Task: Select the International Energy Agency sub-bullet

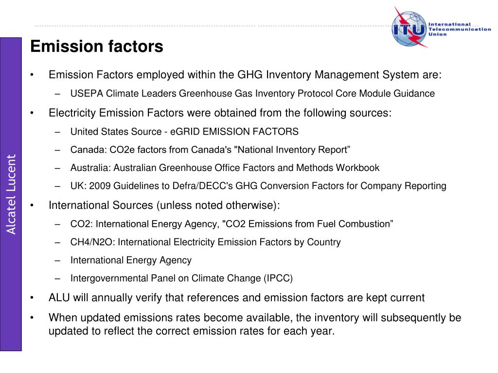Action: coord(131,260)
